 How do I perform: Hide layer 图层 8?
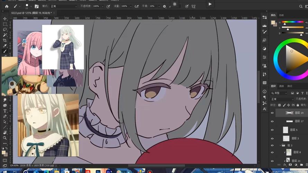click(272, 152)
